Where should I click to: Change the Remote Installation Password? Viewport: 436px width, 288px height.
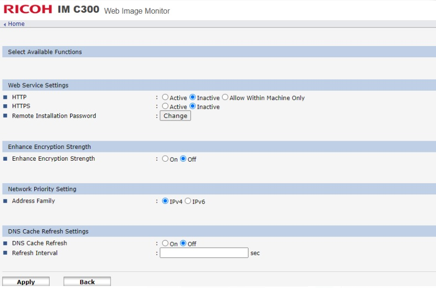tap(175, 116)
